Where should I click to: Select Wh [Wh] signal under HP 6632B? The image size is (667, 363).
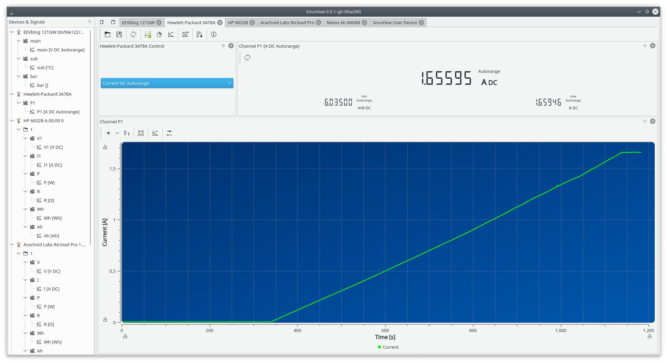click(x=53, y=218)
